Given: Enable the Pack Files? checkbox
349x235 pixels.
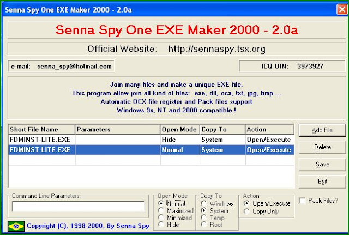Looking at the screenshot, I should (x=302, y=201).
